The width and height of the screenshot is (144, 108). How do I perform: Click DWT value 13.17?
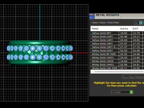point(136,37)
